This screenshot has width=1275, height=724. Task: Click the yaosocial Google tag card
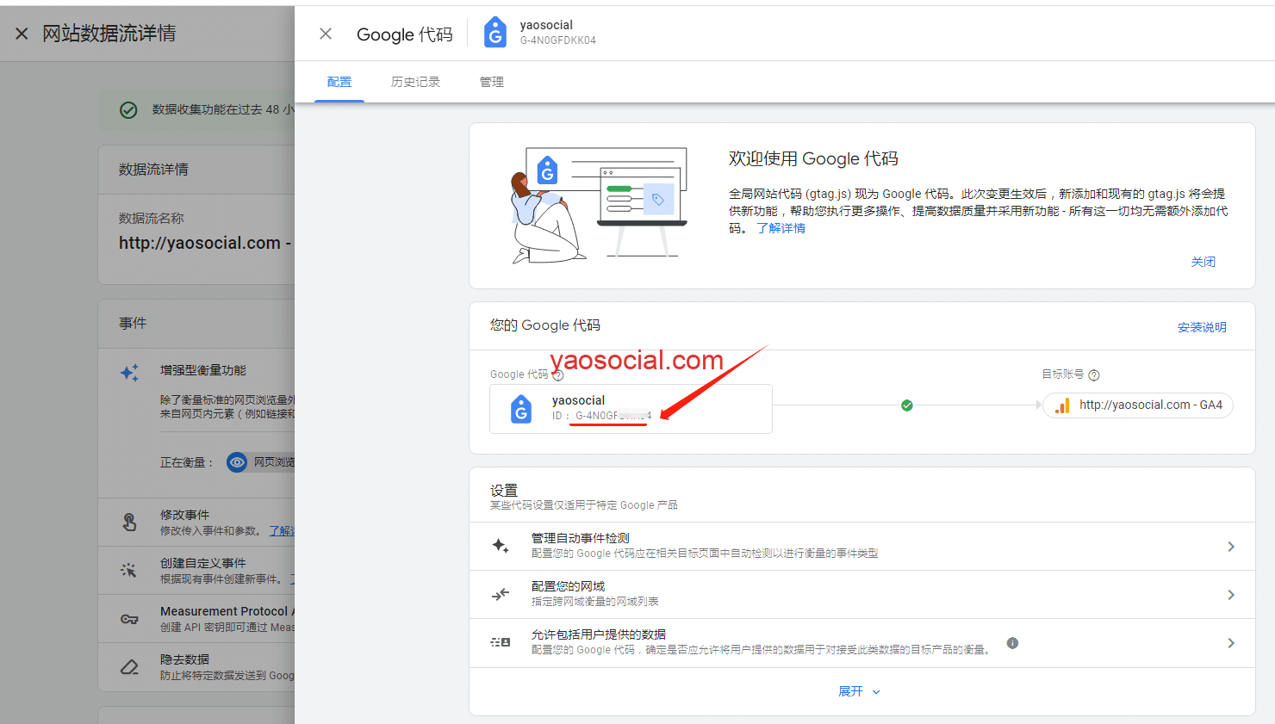(x=631, y=409)
